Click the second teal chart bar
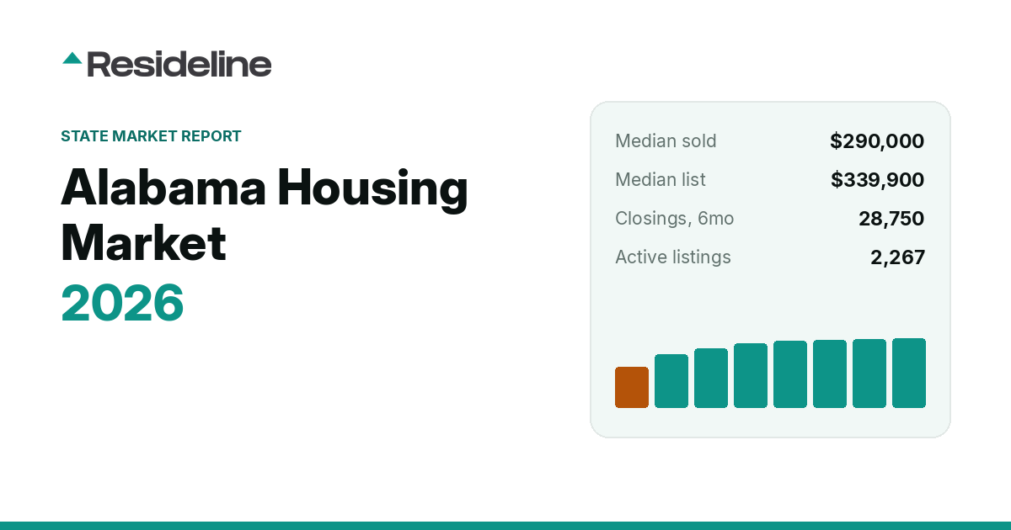The height and width of the screenshot is (530, 1011). [x=671, y=381]
